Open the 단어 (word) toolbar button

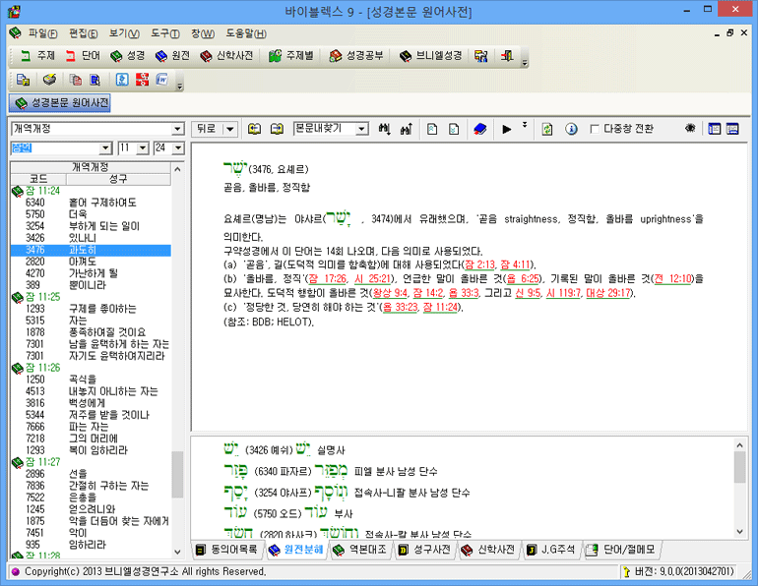coord(83,56)
